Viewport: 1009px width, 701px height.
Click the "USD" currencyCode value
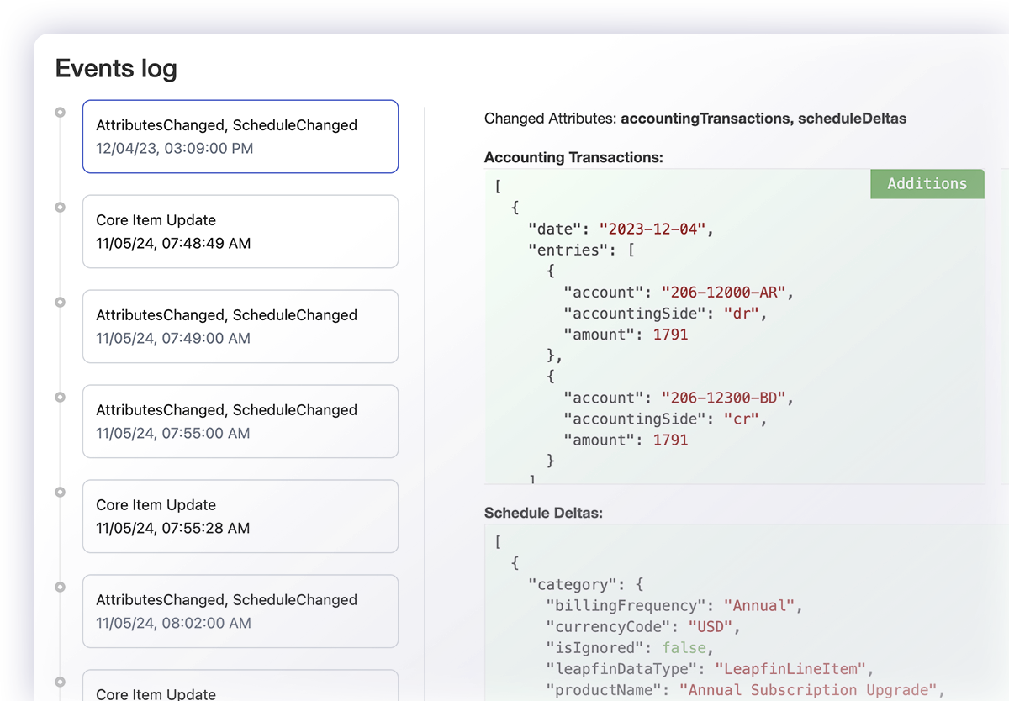tap(710, 627)
